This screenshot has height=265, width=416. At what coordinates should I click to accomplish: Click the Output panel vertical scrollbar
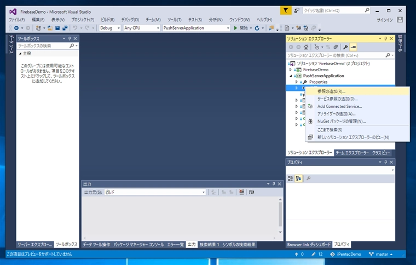click(280, 216)
